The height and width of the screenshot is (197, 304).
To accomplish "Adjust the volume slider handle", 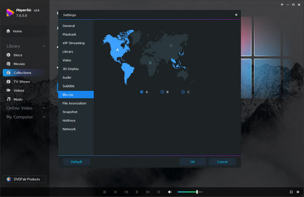I will pyautogui.click(x=197, y=192).
